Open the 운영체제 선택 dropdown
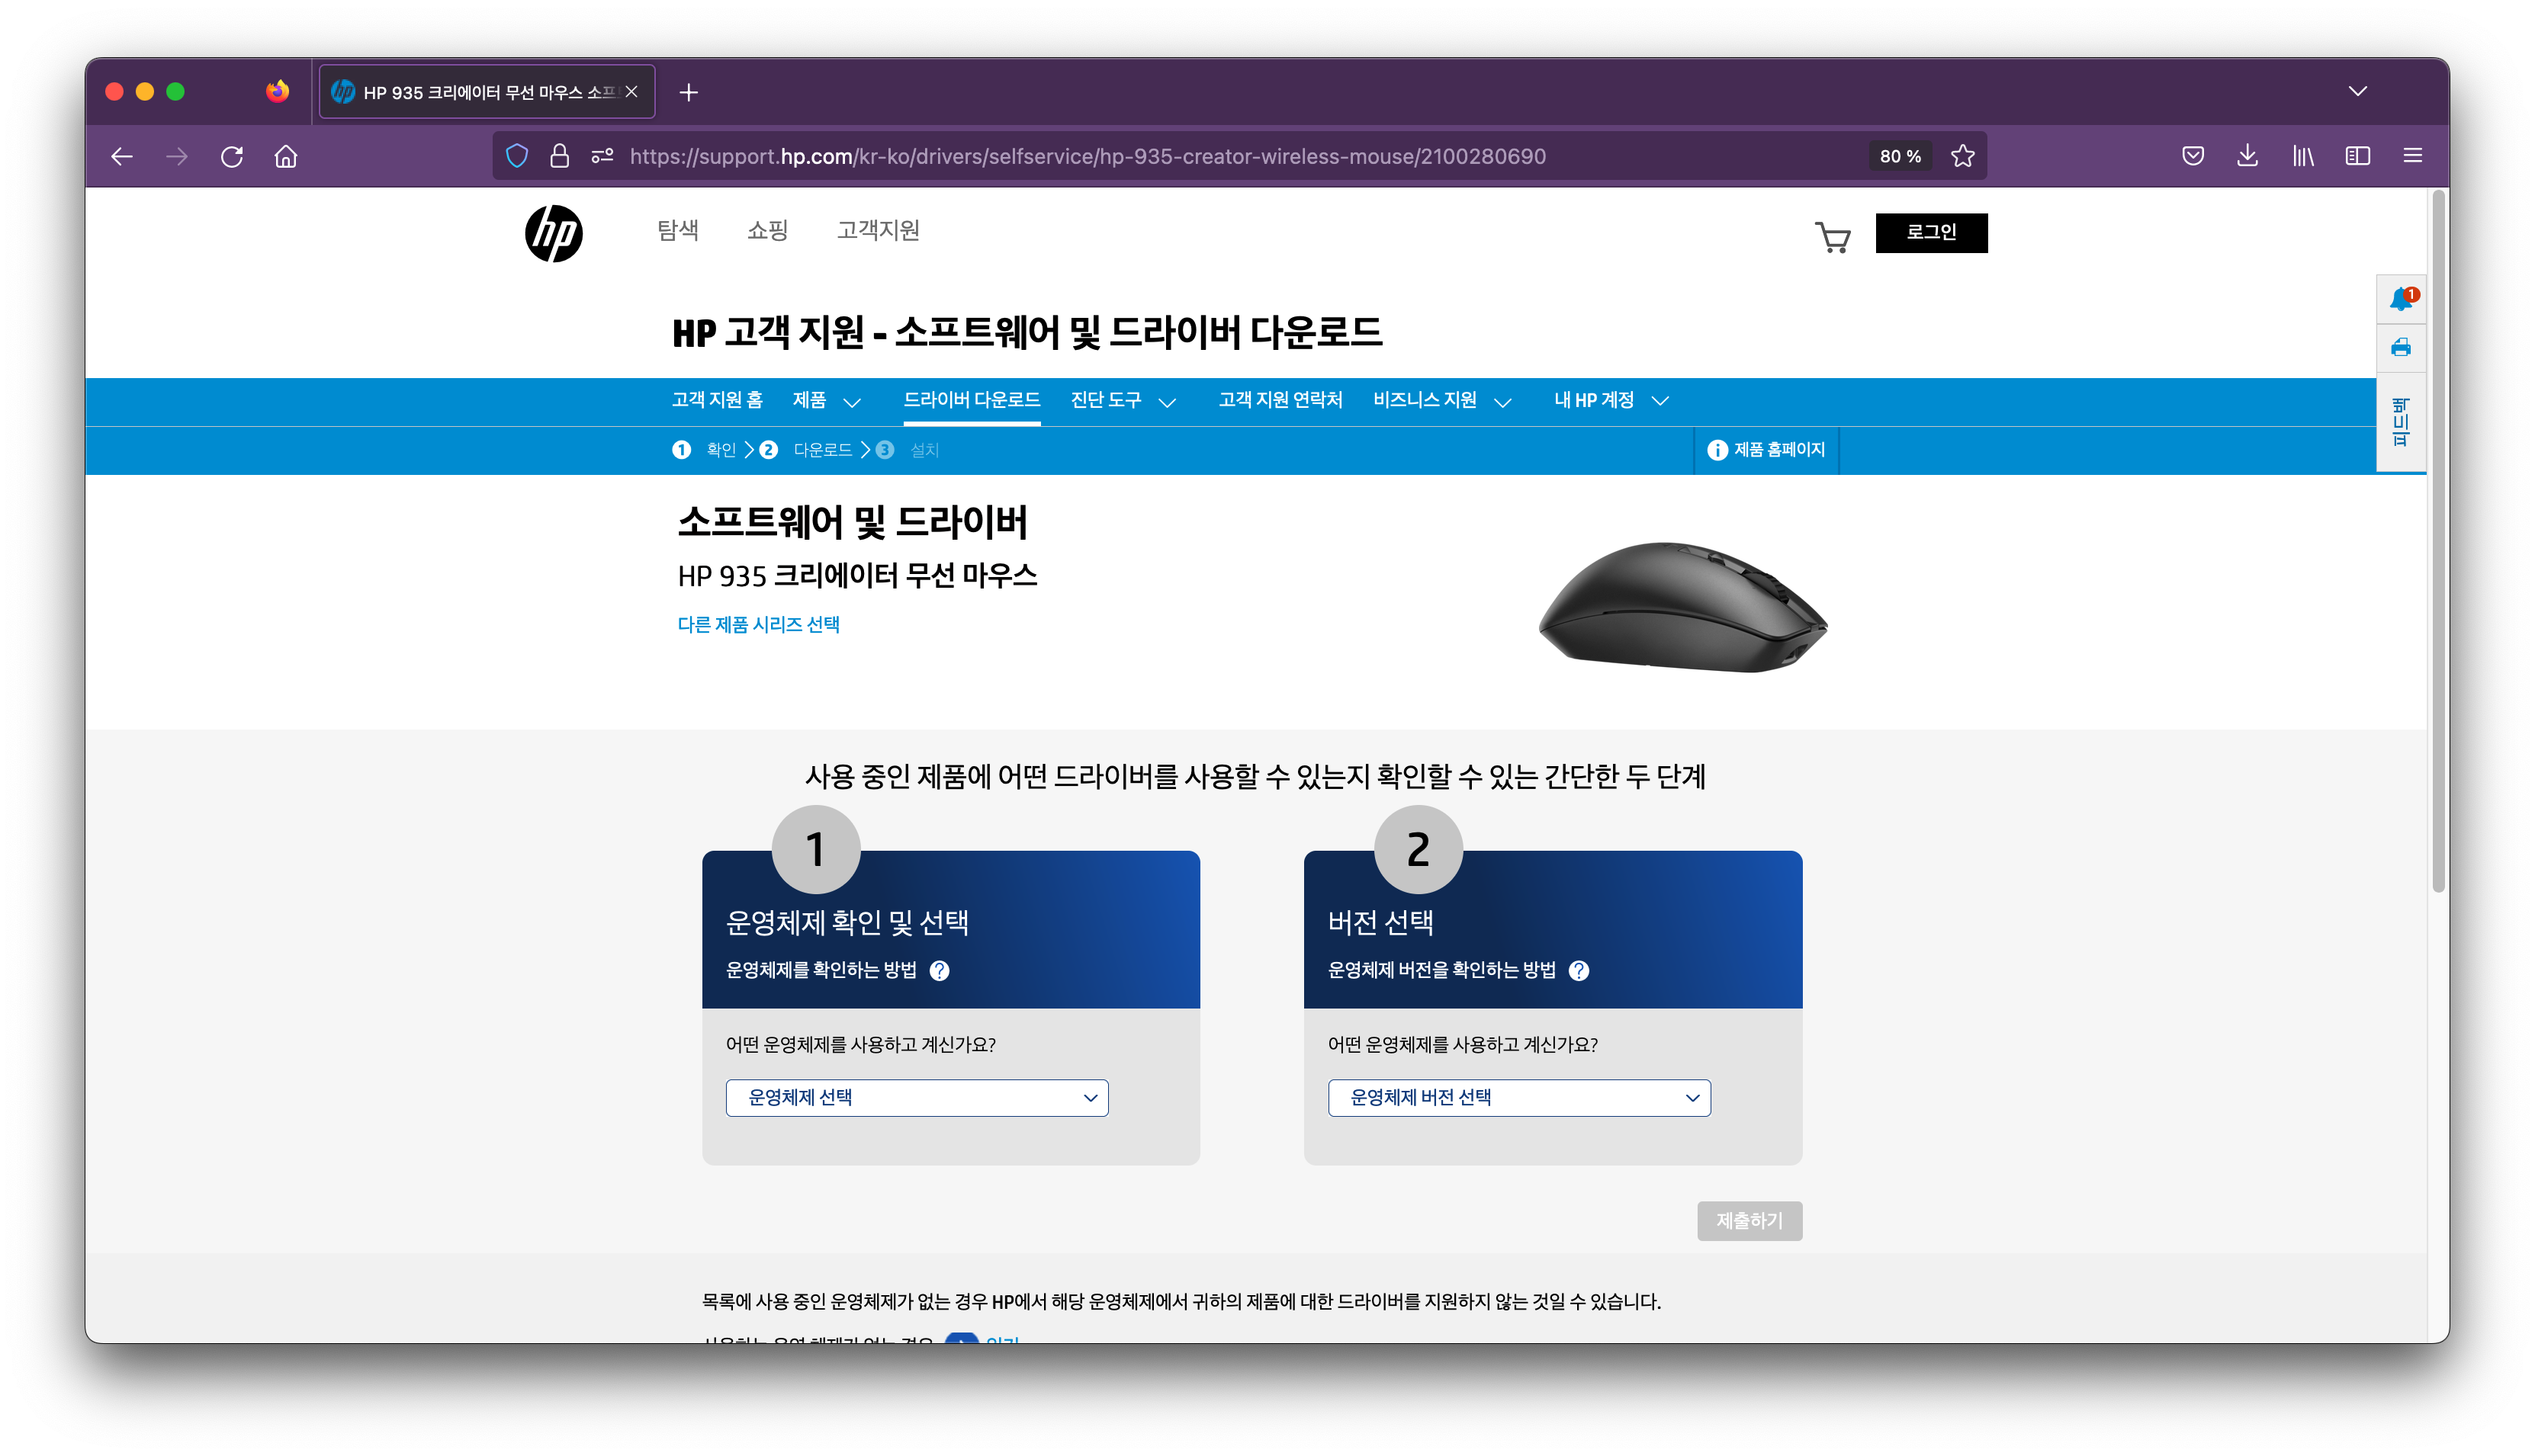This screenshot has width=2535, height=1456. coord(917,1098)
